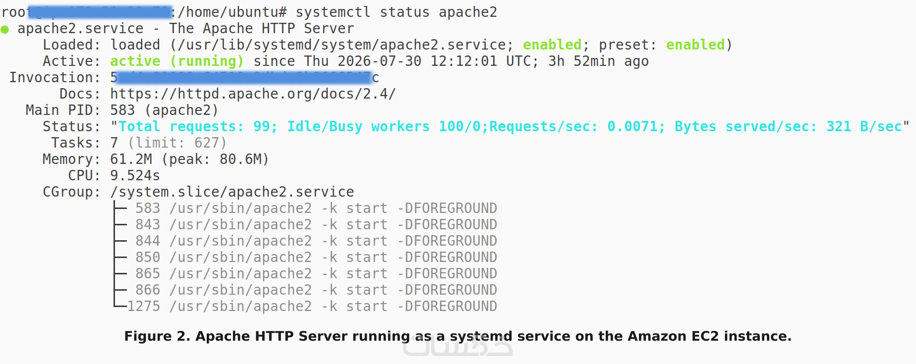The width and height of the screenshot is (916, 364).
Task: Click 'The Apache HTTP Server' description
Action: [262, 29]
